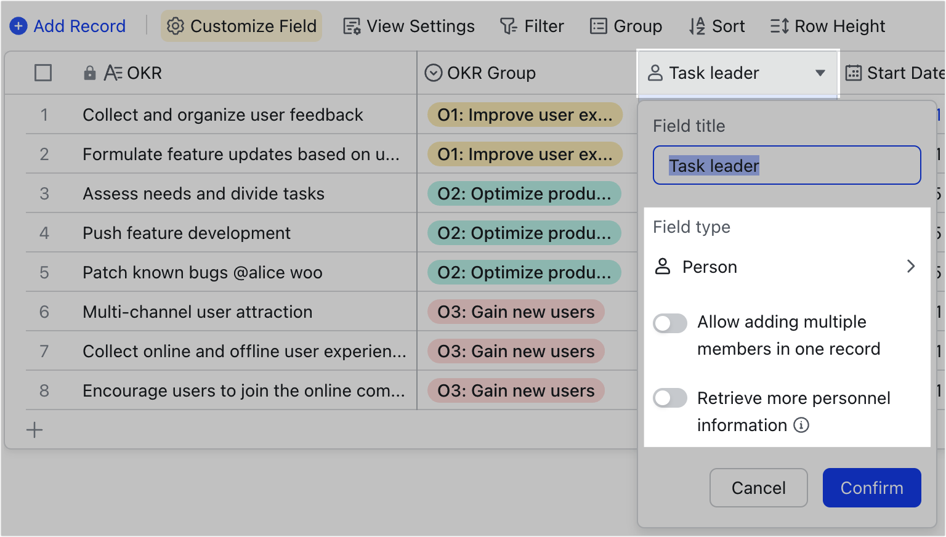
Task: Expand the Person field type chevron
Action: (x=911, y=266)
